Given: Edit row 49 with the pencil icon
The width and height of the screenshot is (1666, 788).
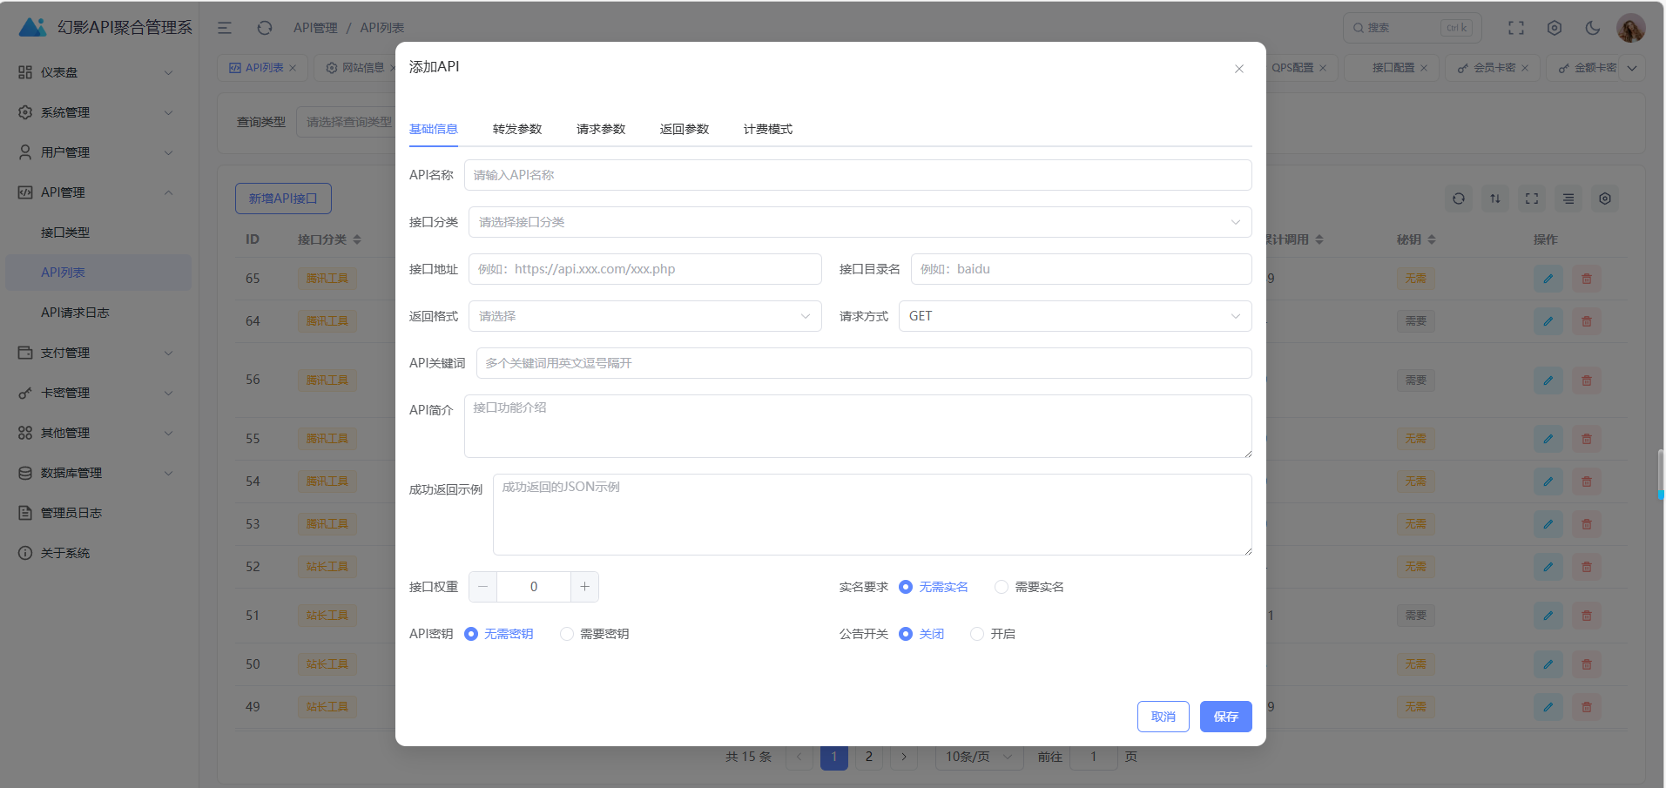Looking at the screenshot, I should pyautogui.click(x=1548, y=707).
